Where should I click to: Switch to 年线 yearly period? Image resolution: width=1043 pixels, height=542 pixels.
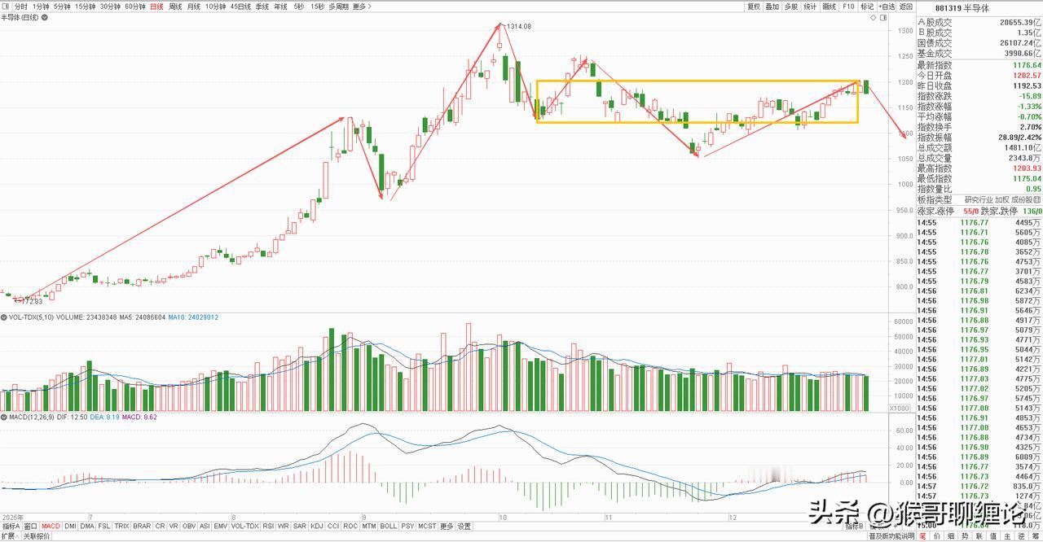point(281,6)
